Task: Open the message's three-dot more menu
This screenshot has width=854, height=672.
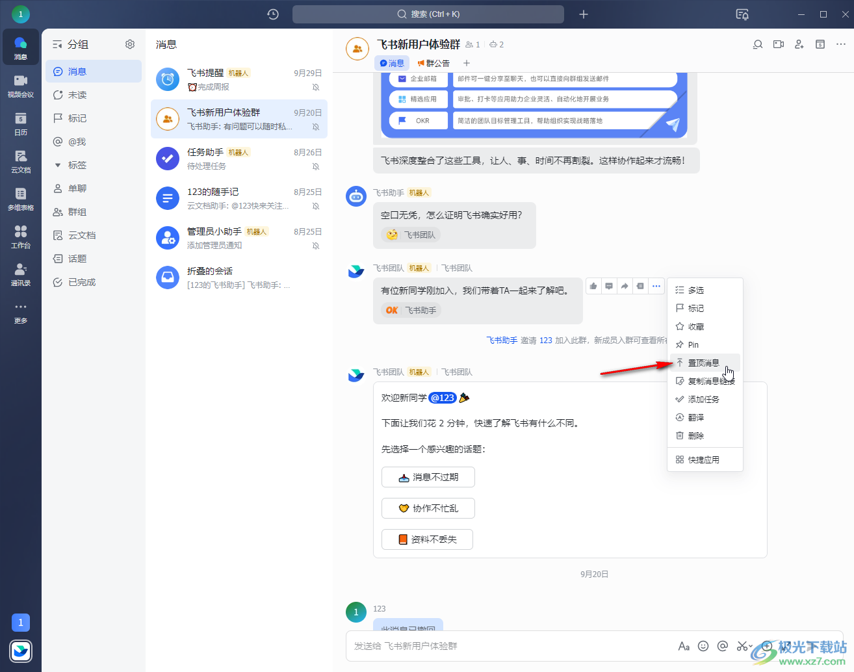Action: point(656,286)
